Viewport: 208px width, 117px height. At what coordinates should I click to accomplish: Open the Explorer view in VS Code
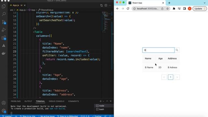4,6
